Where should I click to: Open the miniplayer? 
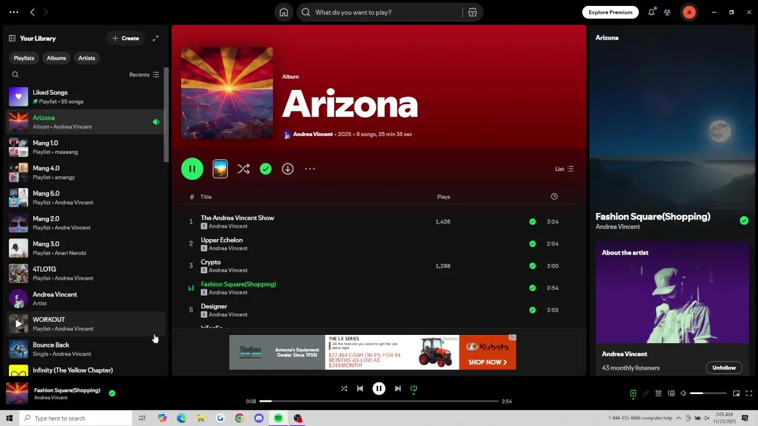(736, 393)
